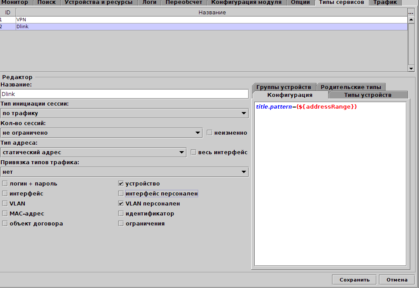Open the Тип адреса dropdown
Screen dimensions: 419x288
coord(183,152)
